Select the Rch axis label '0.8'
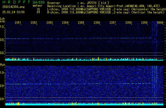This screenshot has width=166, height=108. pyautogui.click(x=2, y=99)
